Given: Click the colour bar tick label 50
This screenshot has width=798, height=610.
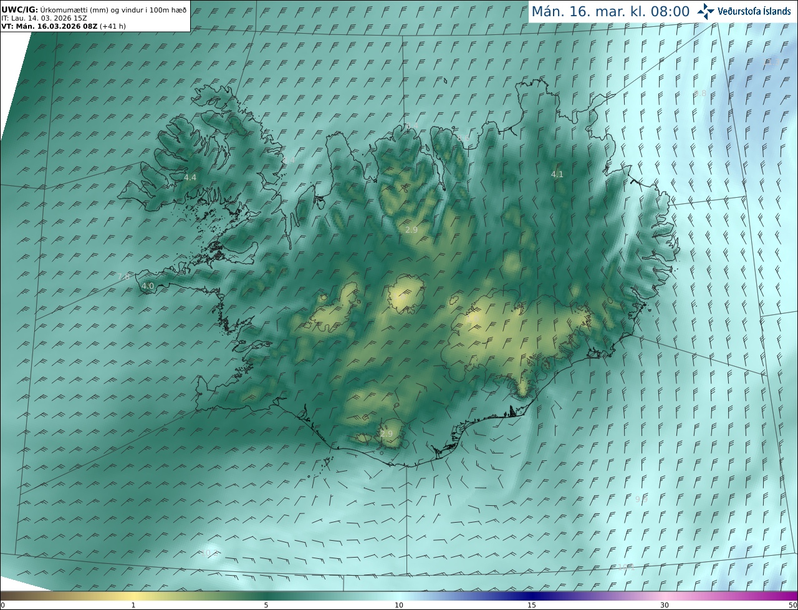Looking at the screenshot, I should click(793, 605).
